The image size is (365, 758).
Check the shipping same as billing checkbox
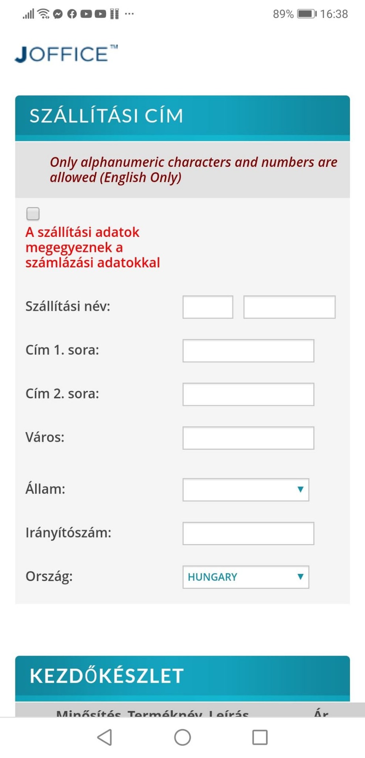[33, 214]
